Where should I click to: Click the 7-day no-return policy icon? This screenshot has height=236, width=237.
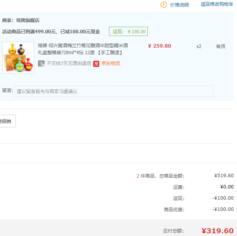coord(41,63)
